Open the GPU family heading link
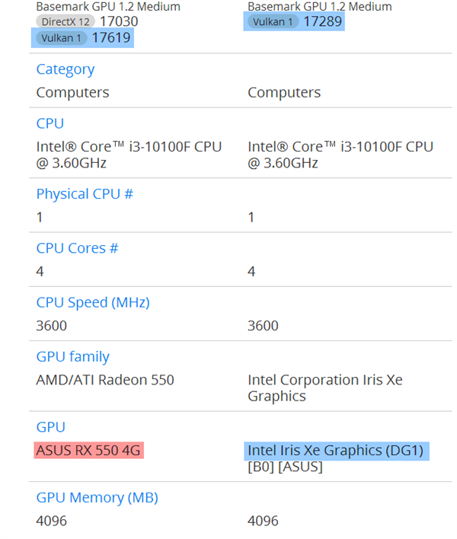457x539 pixels. [73, 356]
